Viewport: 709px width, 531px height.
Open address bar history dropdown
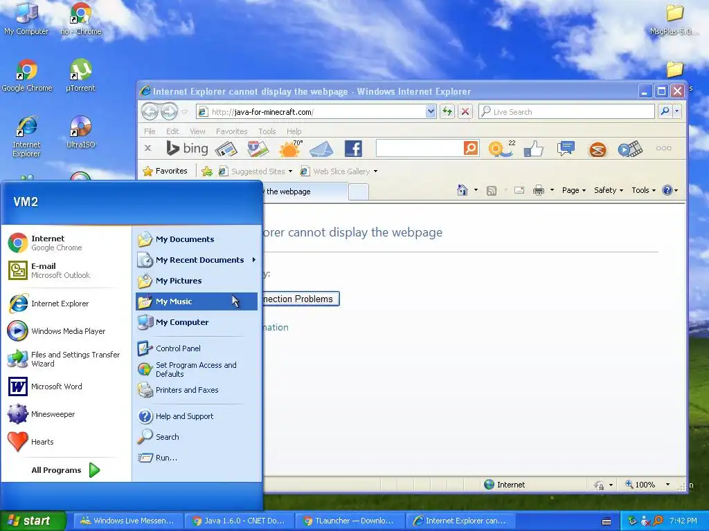click(x=431, y=111)
